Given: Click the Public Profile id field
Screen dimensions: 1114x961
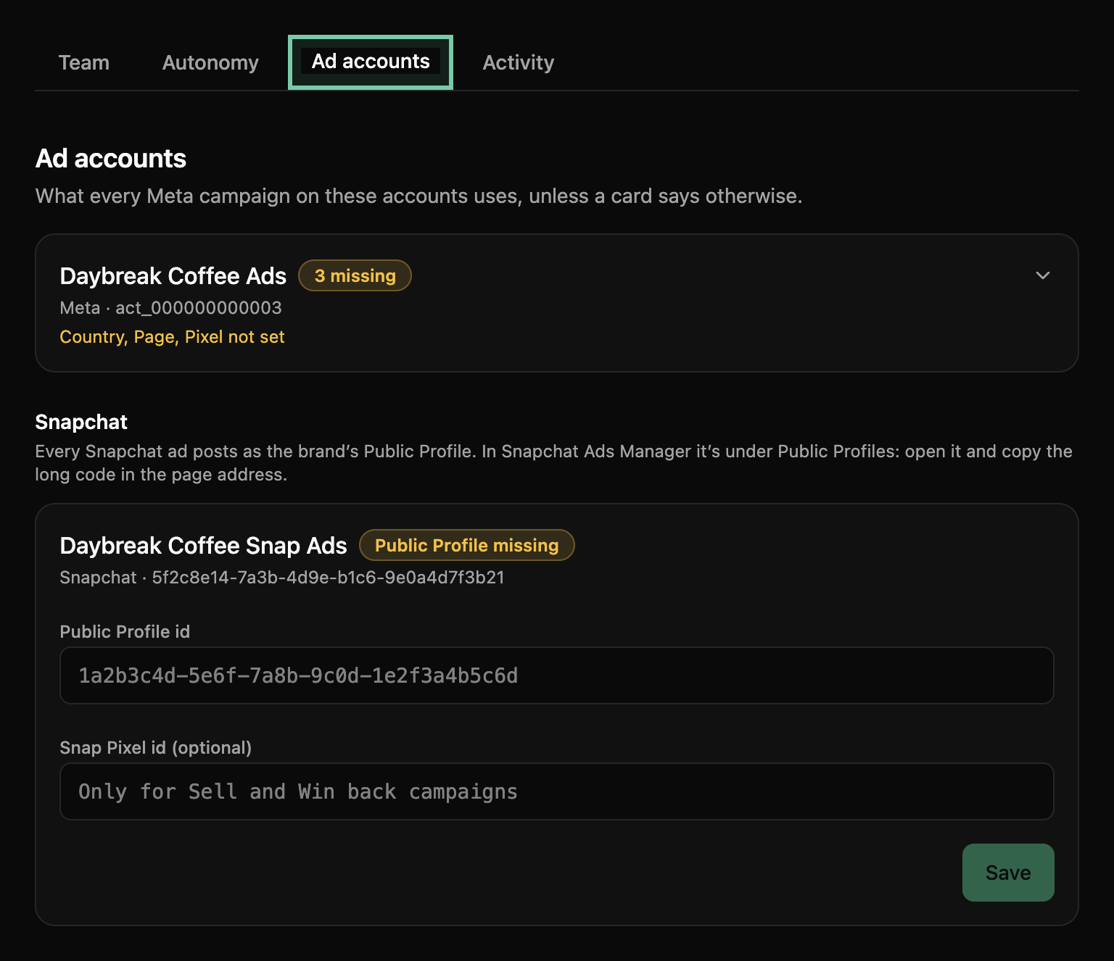Looking at the screenshot, I should click(x=557, y=675).
